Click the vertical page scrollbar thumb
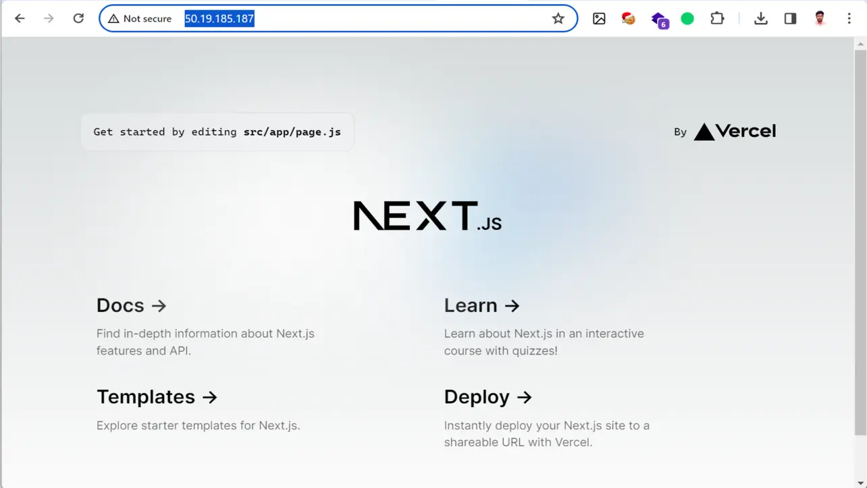Screen dimensions: 867x488 click(860, 243)
